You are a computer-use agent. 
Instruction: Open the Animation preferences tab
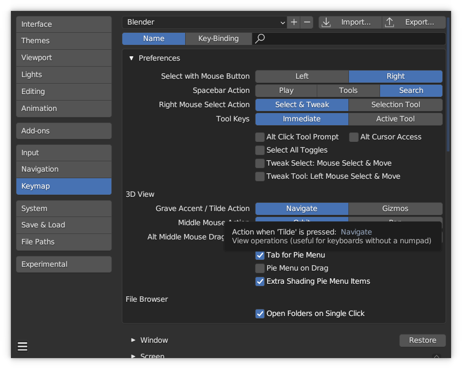[x=64, y=109]
